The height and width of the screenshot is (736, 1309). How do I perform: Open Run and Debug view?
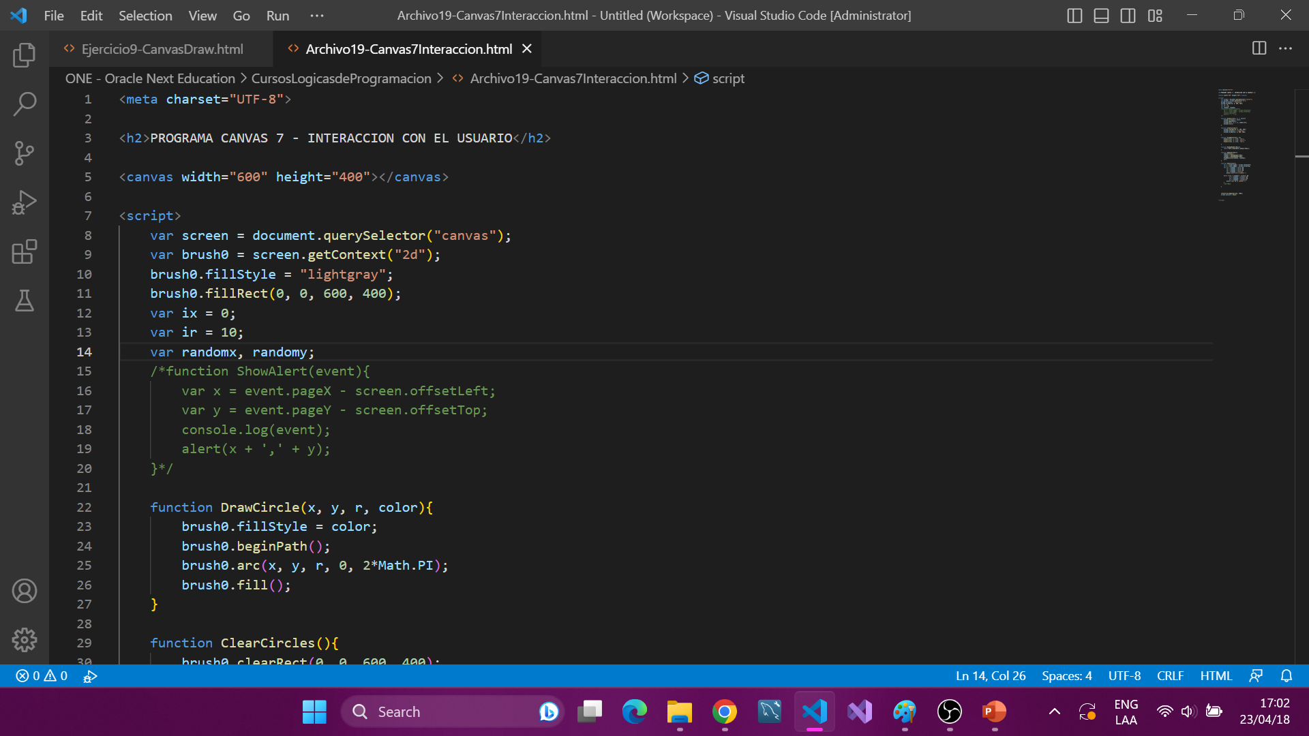pyautogui.click(x=25, y=202)
